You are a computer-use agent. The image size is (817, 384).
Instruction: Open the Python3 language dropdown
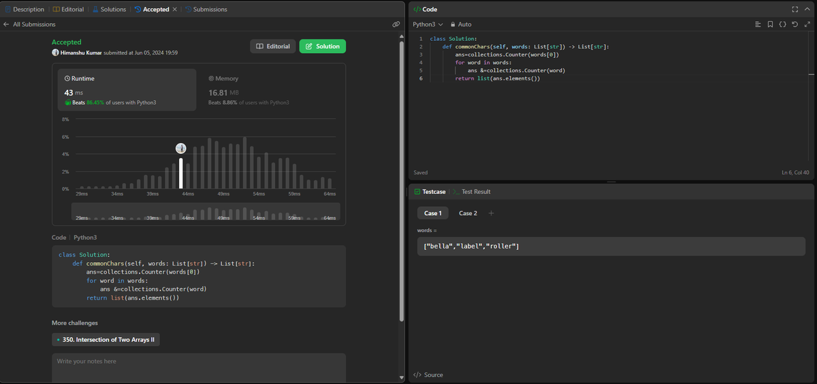[x=428, y=24]
